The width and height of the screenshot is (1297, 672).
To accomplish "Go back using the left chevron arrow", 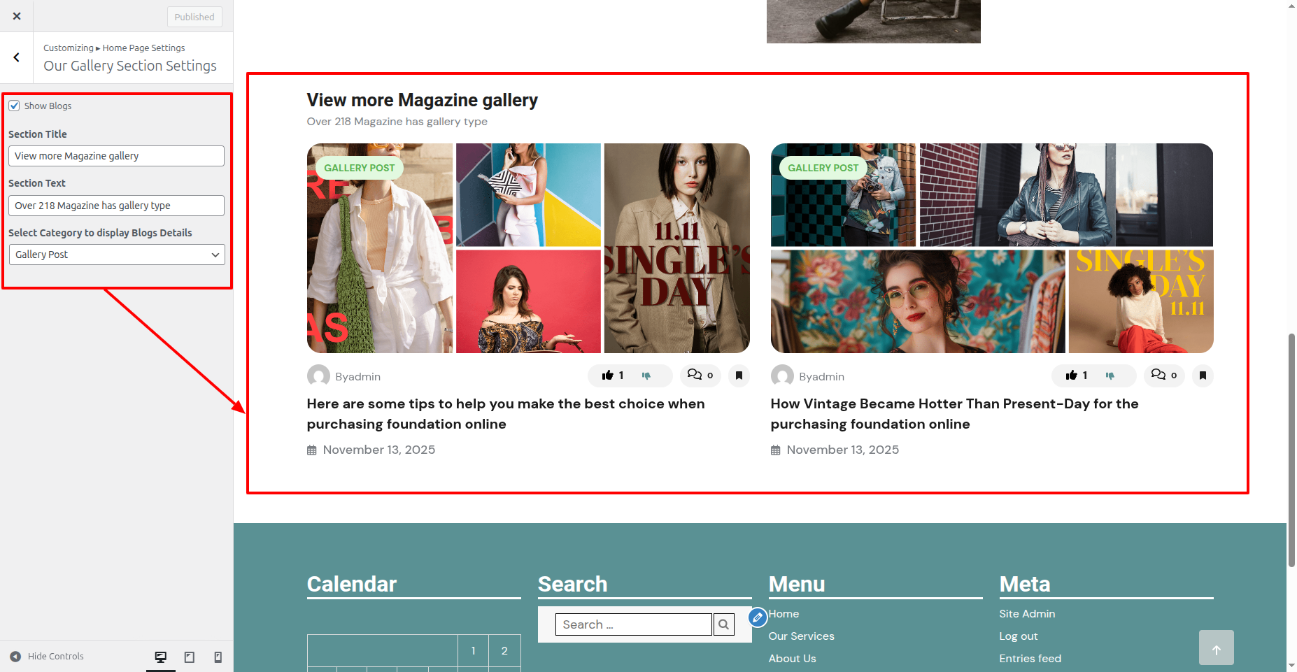I will point(17,57).
